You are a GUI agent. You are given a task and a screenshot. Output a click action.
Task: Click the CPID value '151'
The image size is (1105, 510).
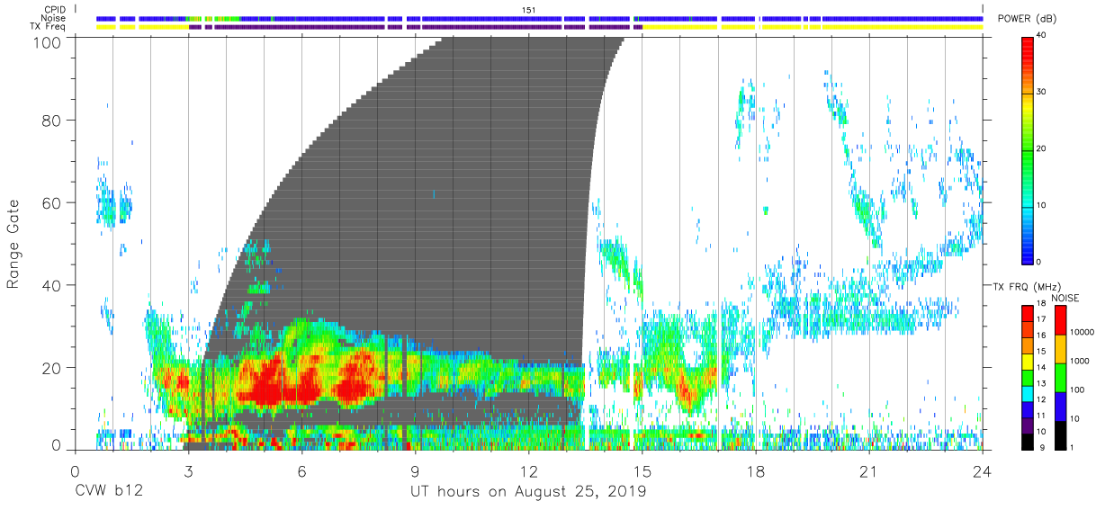tap(529, 9)
